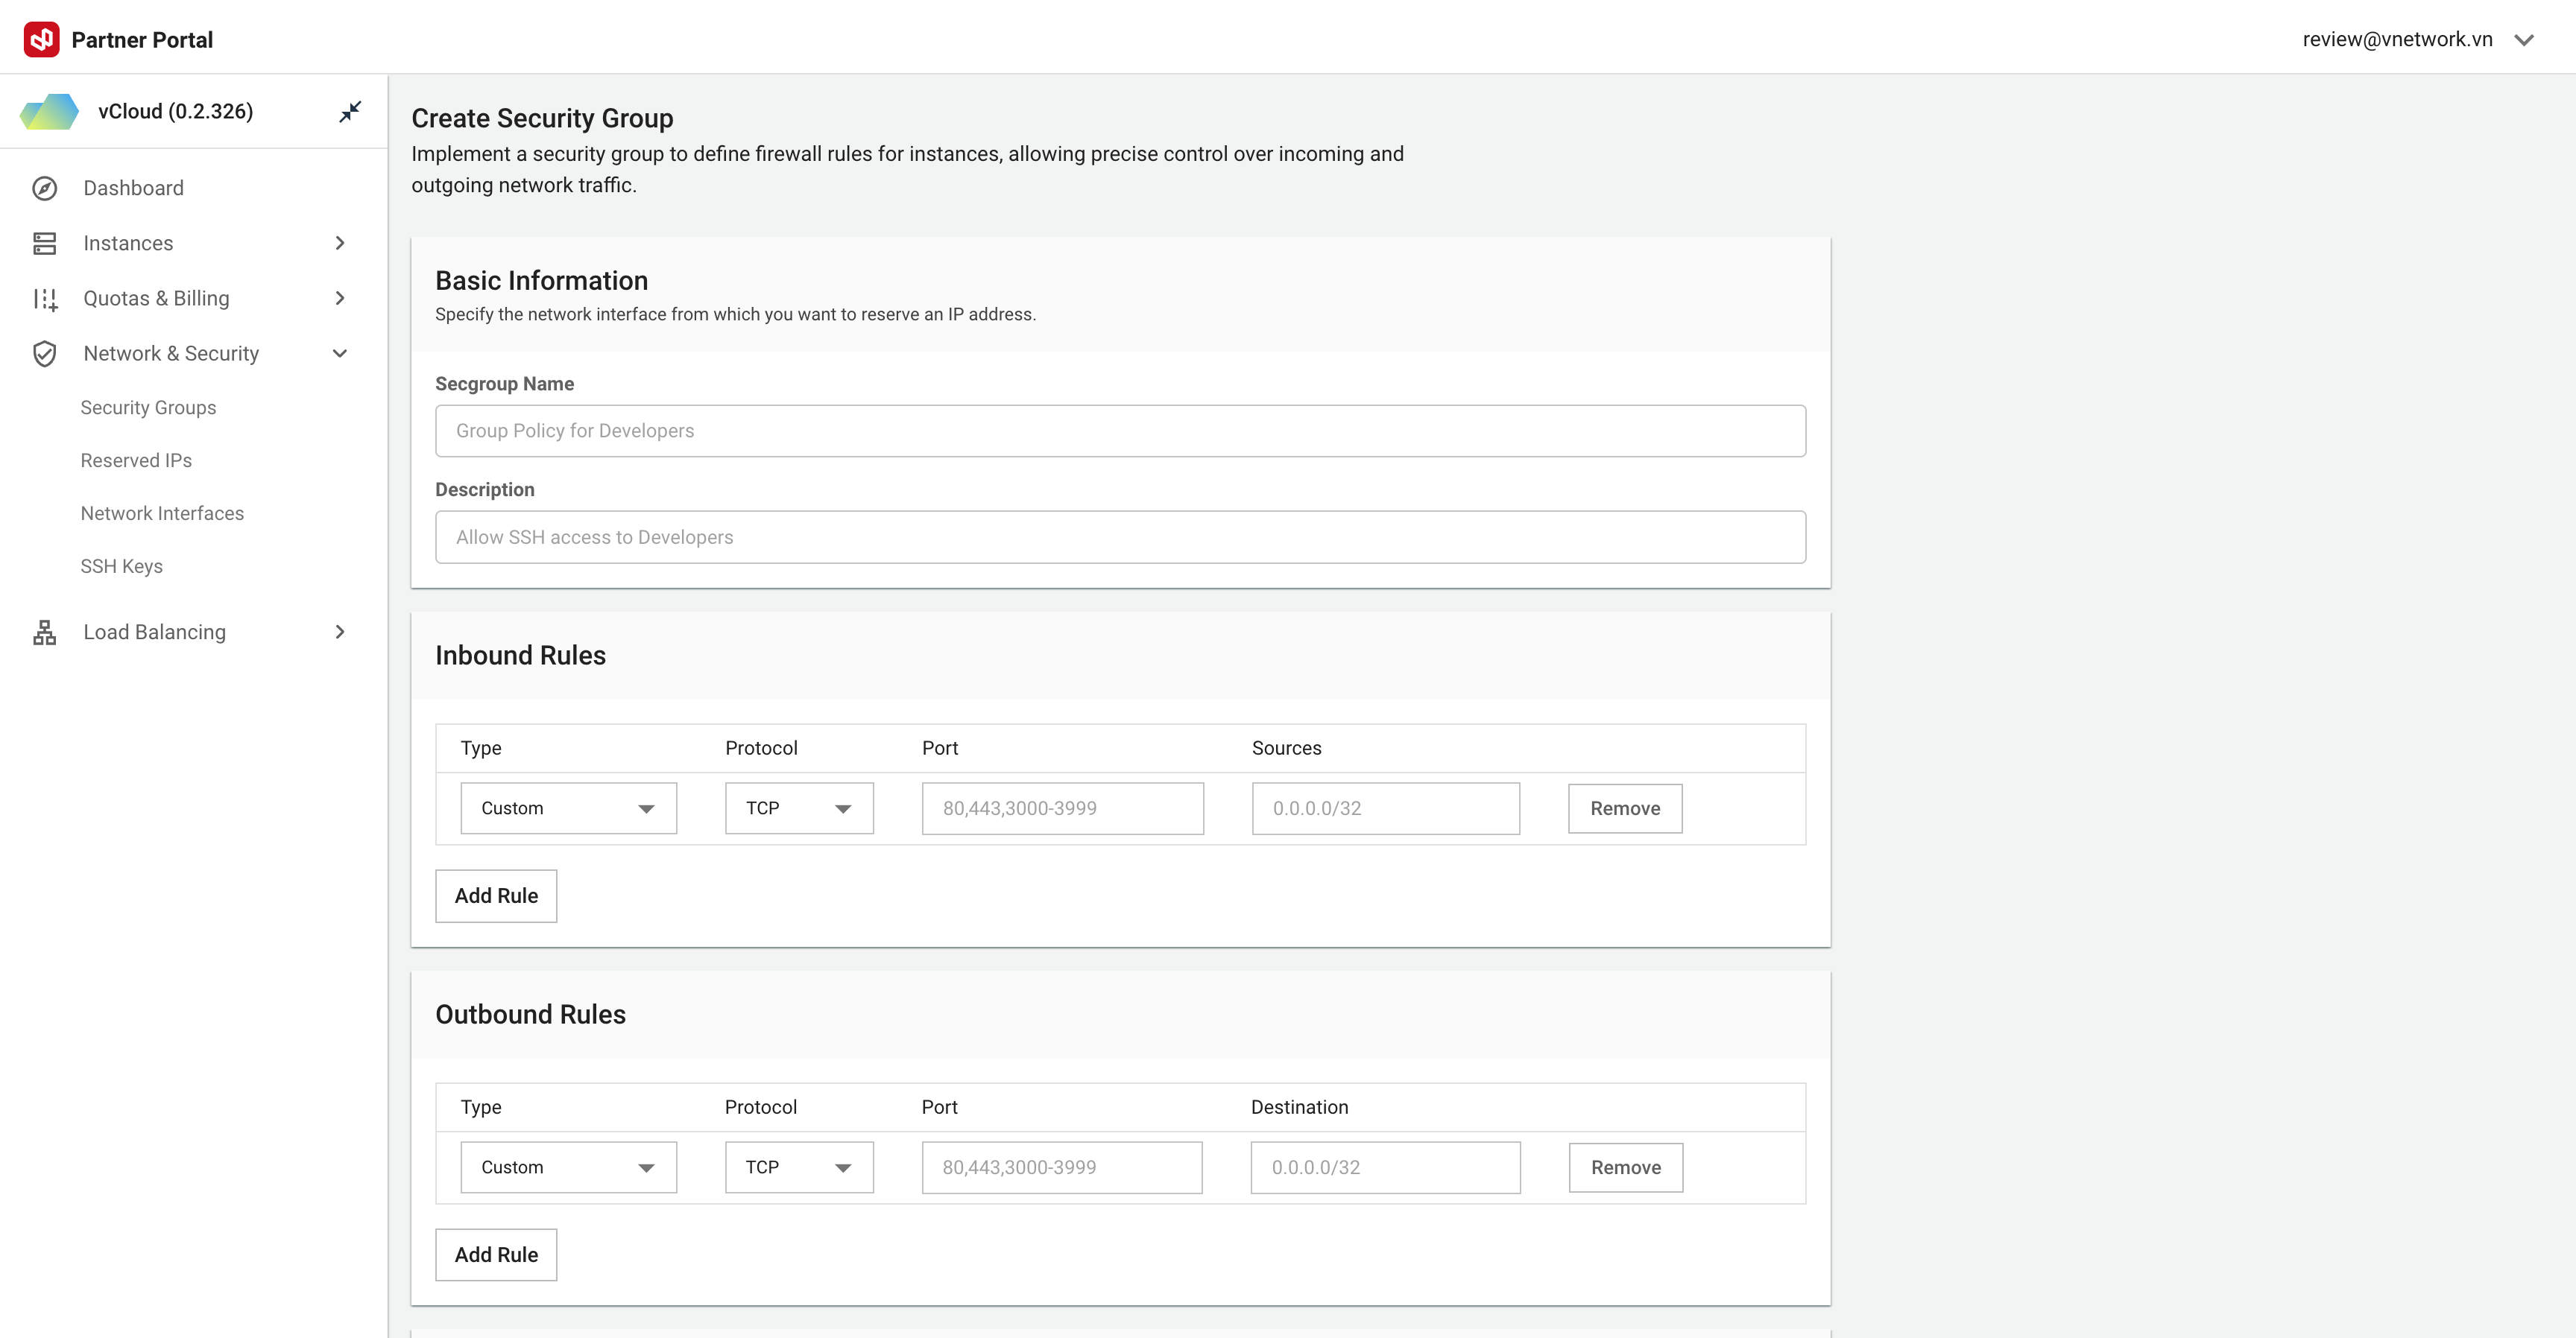Image resolution: width=2576 pixels, height=1338 pixels.
Task: Open the Instances menu item
Action: pos(128,243)
